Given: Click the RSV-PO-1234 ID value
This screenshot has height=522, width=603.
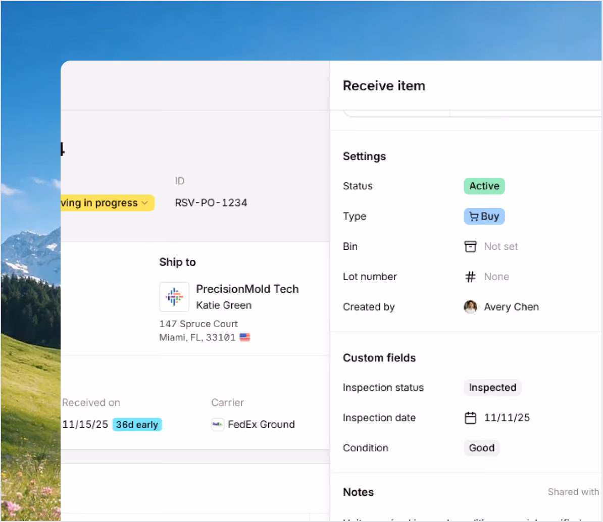Looking at the screenshot, I should (211, 202).
